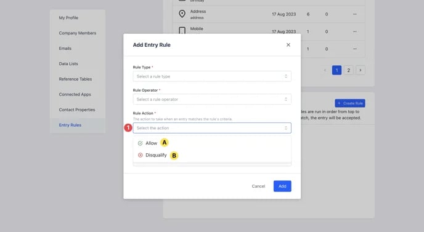
Task: Click 17 Aug 2023 in Address row
Action: 284,14
